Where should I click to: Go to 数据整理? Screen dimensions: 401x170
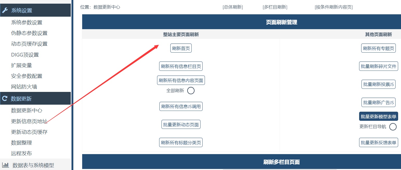click(21, 143)
